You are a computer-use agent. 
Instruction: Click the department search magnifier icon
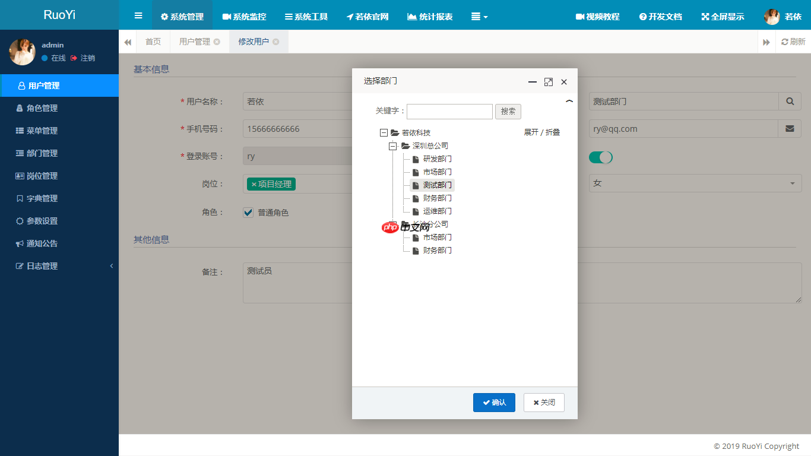[790, 101]
